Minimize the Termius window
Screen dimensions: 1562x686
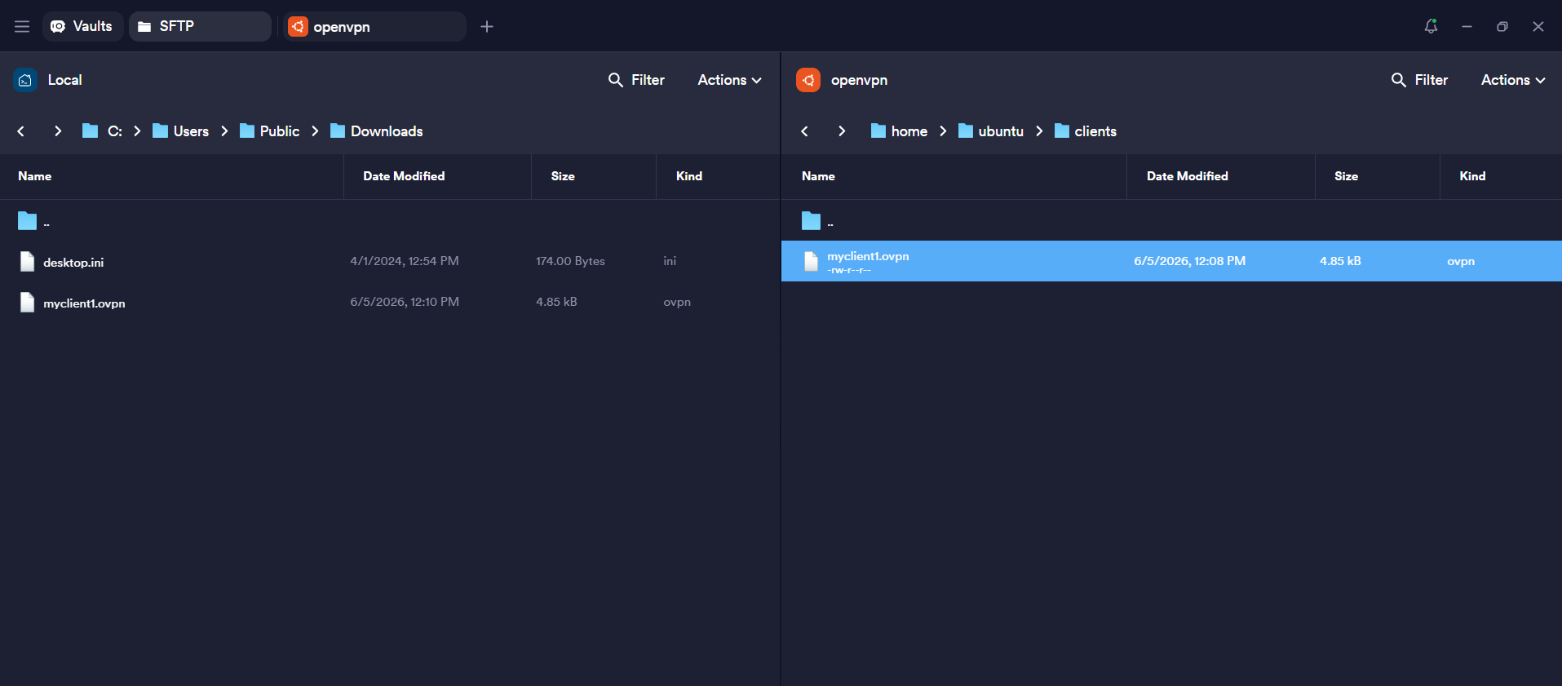click(1467, 27)
